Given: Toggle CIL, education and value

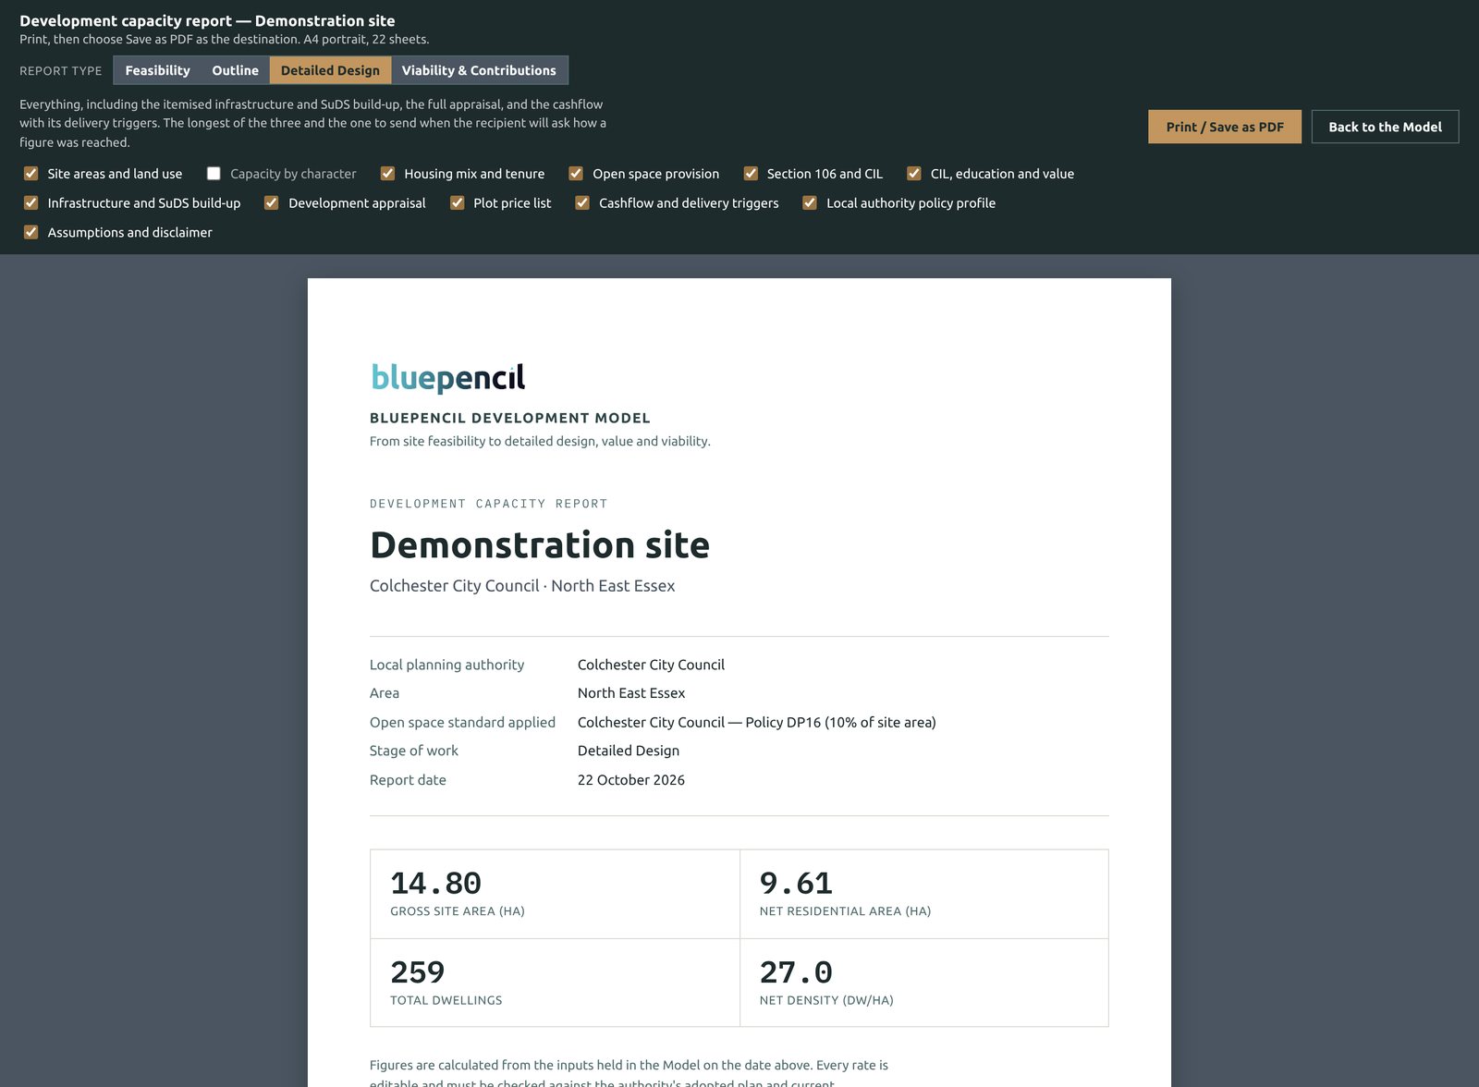Looking at the screenshot, I should (x=914, y=174).
